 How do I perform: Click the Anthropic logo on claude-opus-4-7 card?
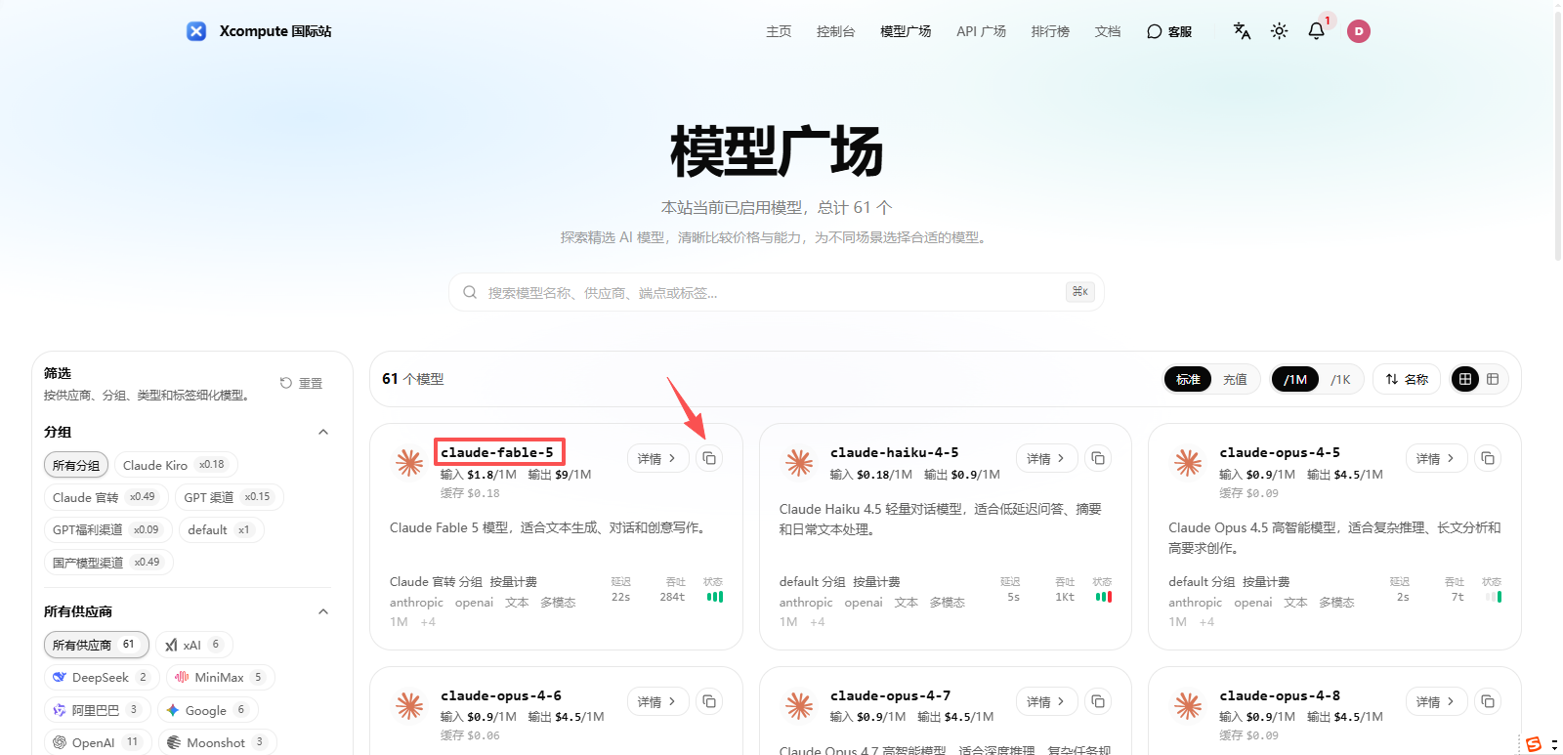(799, 705)
